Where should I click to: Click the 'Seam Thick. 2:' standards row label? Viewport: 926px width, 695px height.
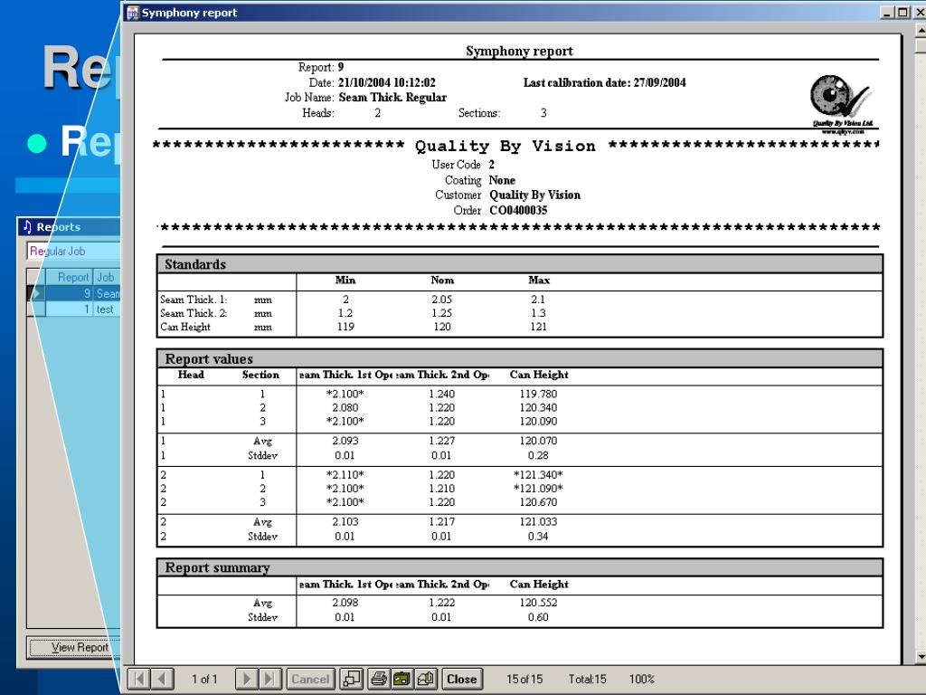coord(194,313)
